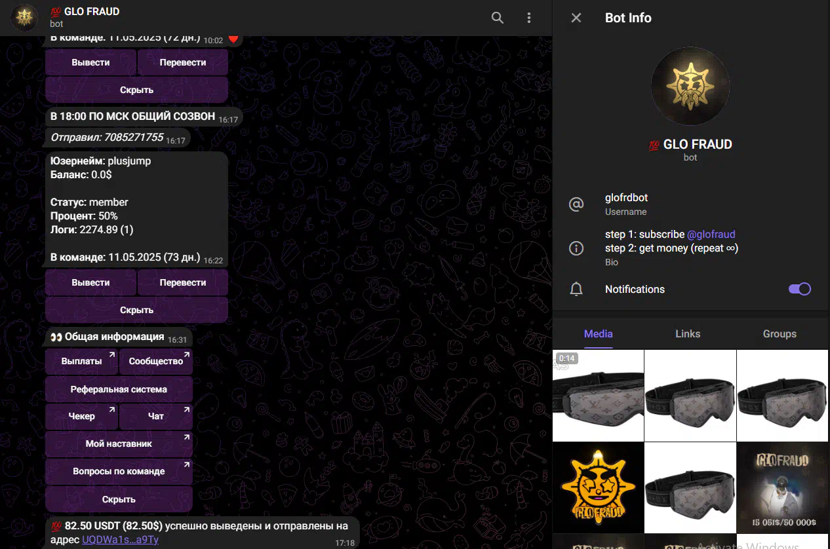Copy the glofrdbot username text

(x=626, y=197)
